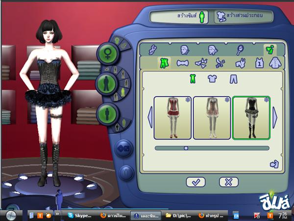Filter by bottoms pants icon
Screen dimensions: 294x221
pyautogui.click(x=233, y=79)
